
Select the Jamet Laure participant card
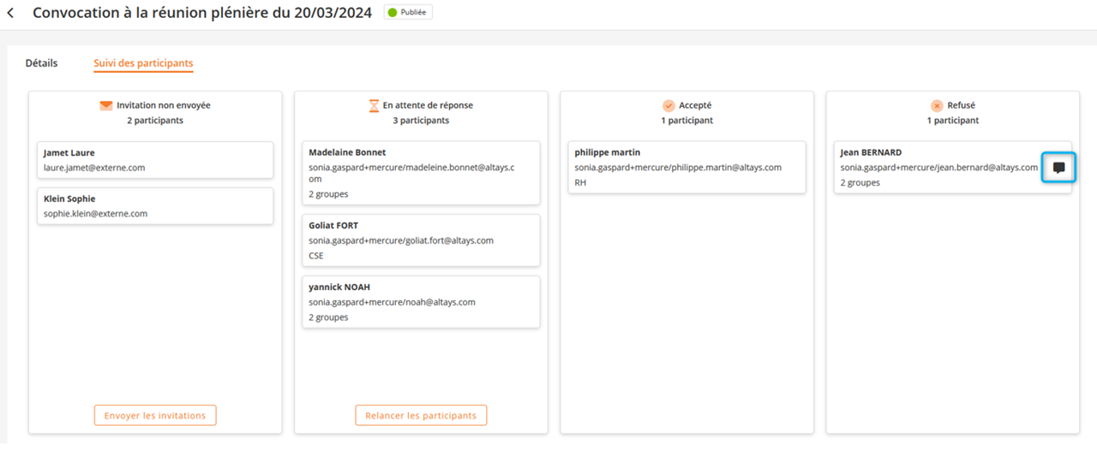click(x=155, y=160)
